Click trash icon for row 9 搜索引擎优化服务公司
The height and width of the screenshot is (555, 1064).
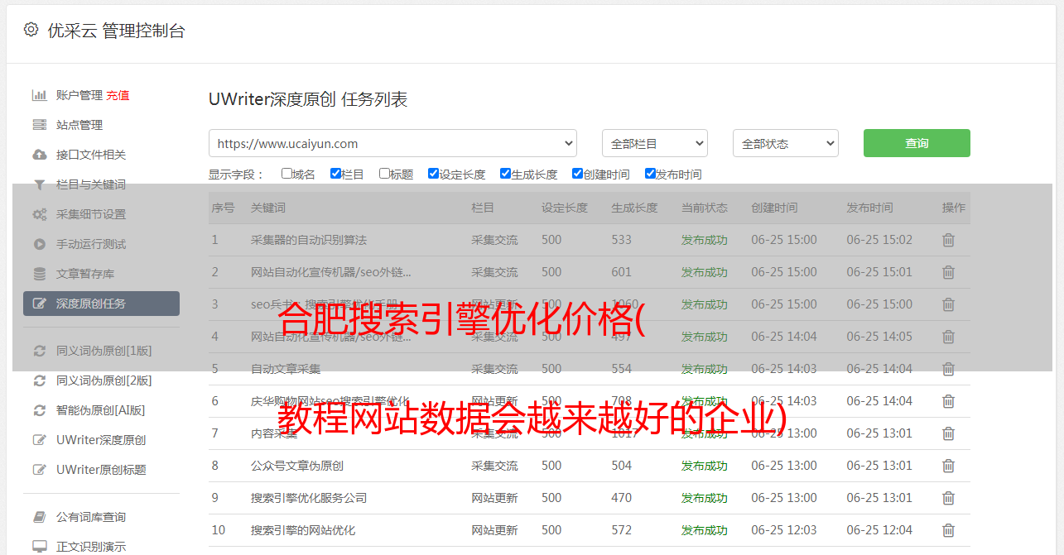point(949,498)
